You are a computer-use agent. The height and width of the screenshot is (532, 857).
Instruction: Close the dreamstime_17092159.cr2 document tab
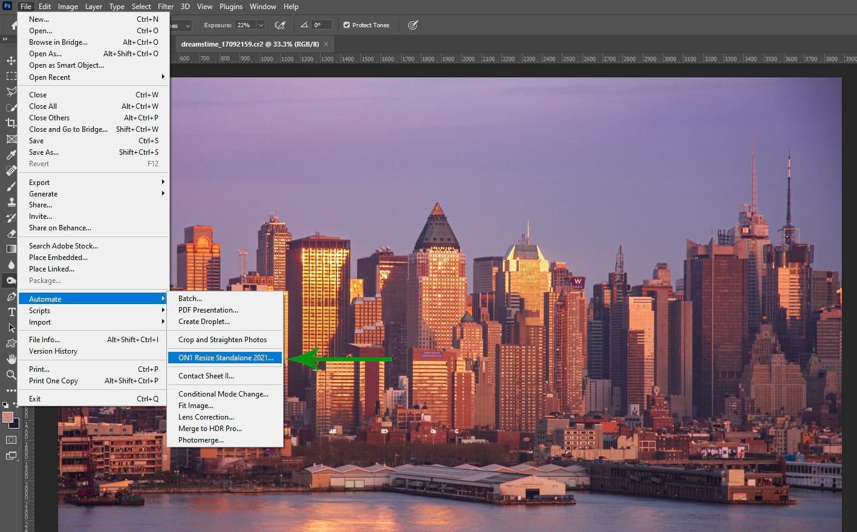pos(326,44)
